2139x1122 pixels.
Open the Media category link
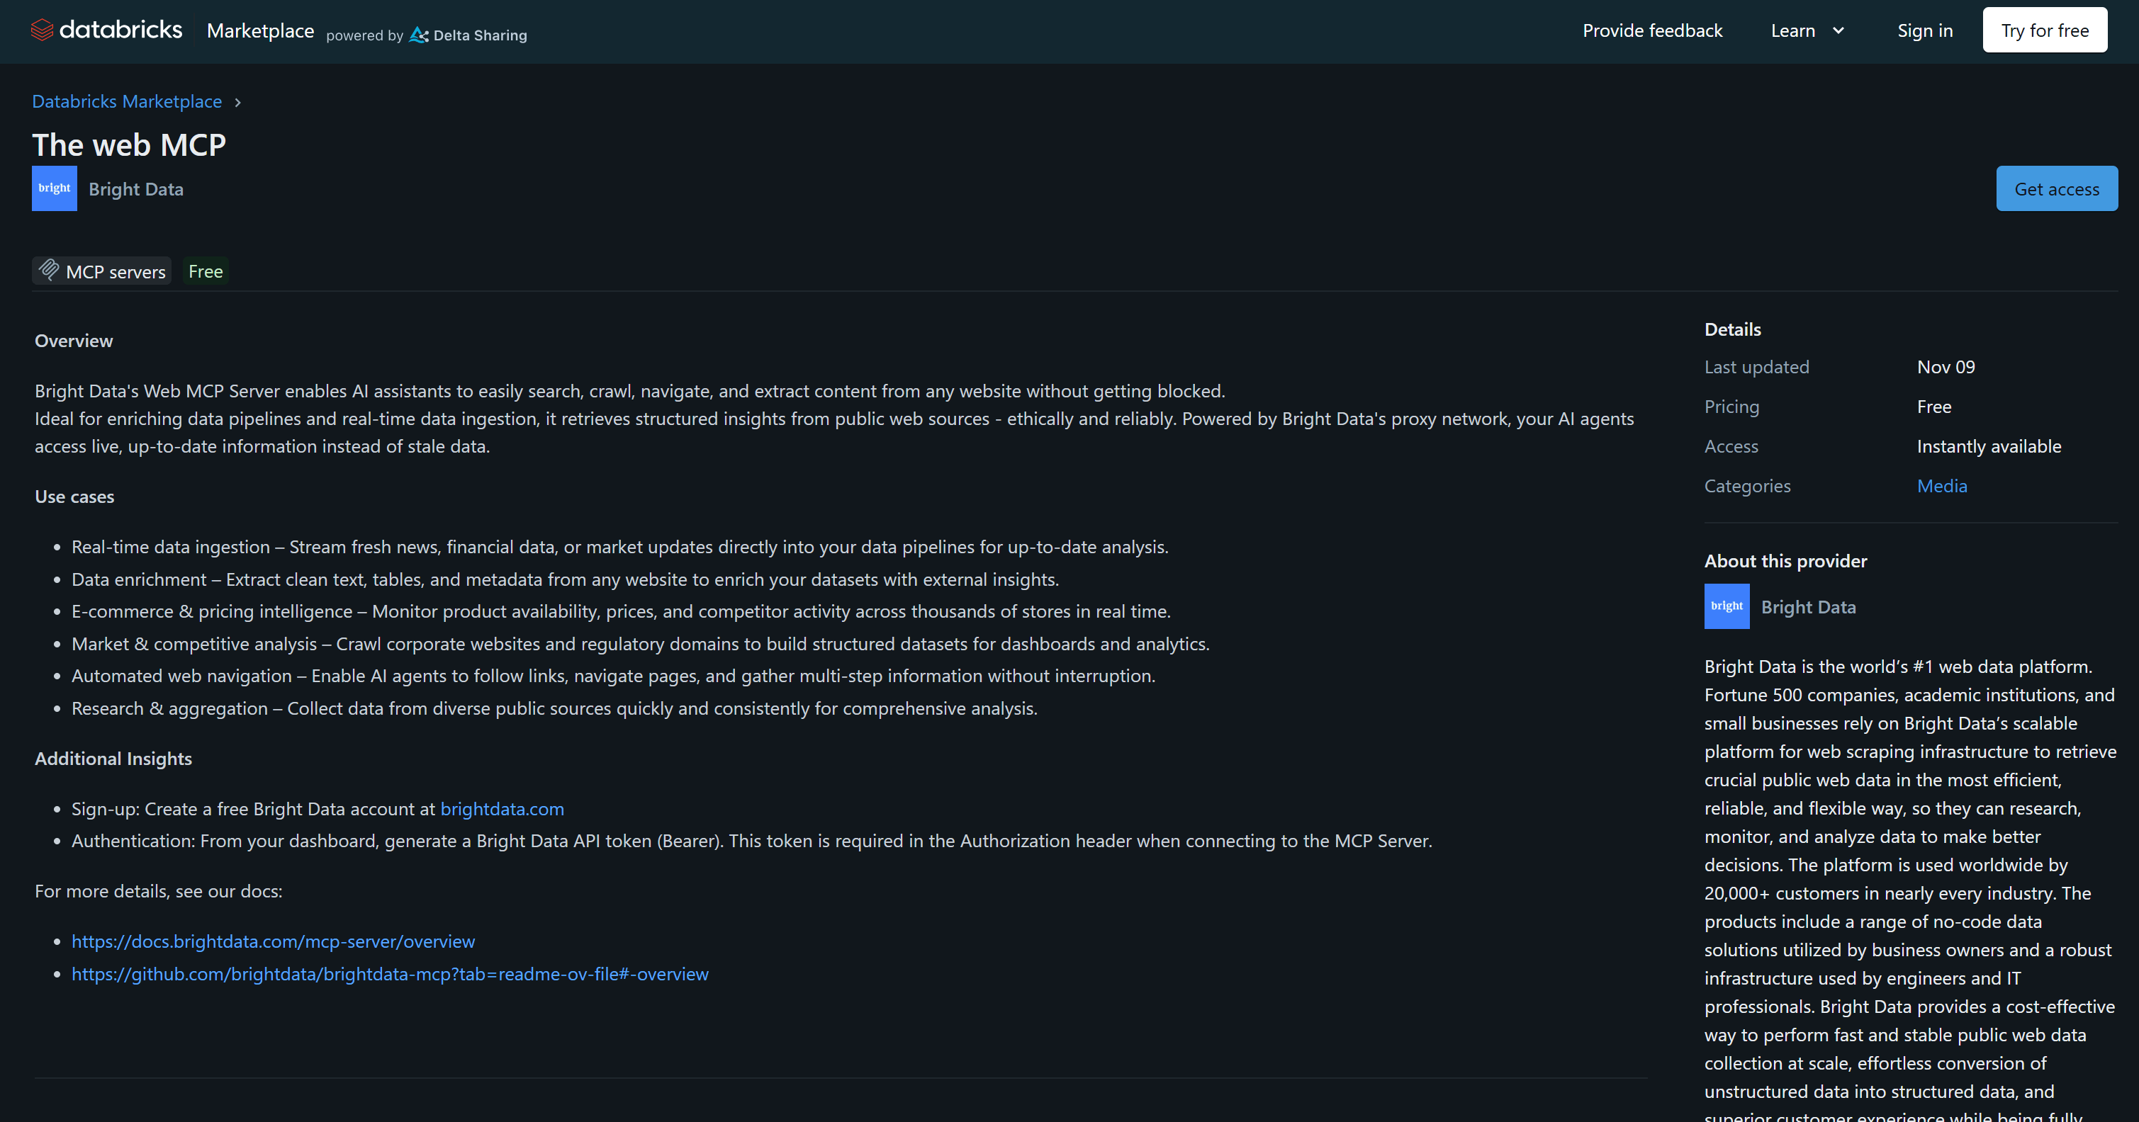[1941, 487]
